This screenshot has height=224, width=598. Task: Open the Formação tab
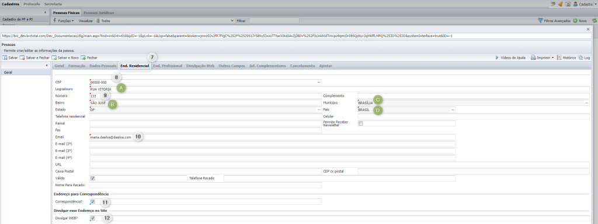click(77, 66)
